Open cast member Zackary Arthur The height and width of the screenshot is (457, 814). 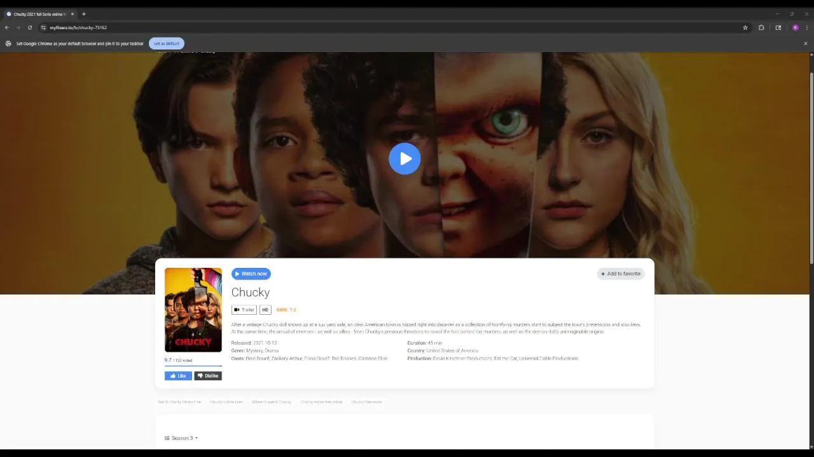click(x=286, y=359)
